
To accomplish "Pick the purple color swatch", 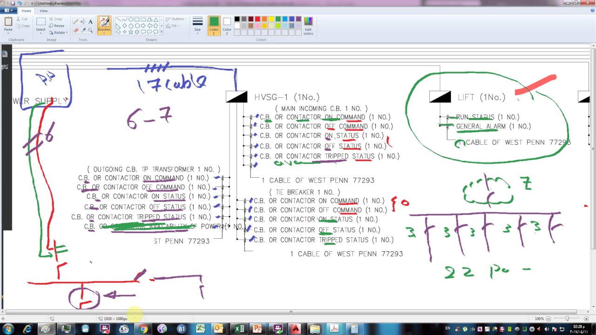I will tap(298, 19).
